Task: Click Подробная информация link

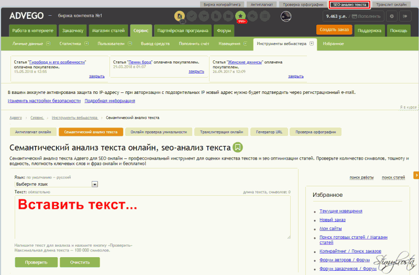Action: click(x=110, y=101)
